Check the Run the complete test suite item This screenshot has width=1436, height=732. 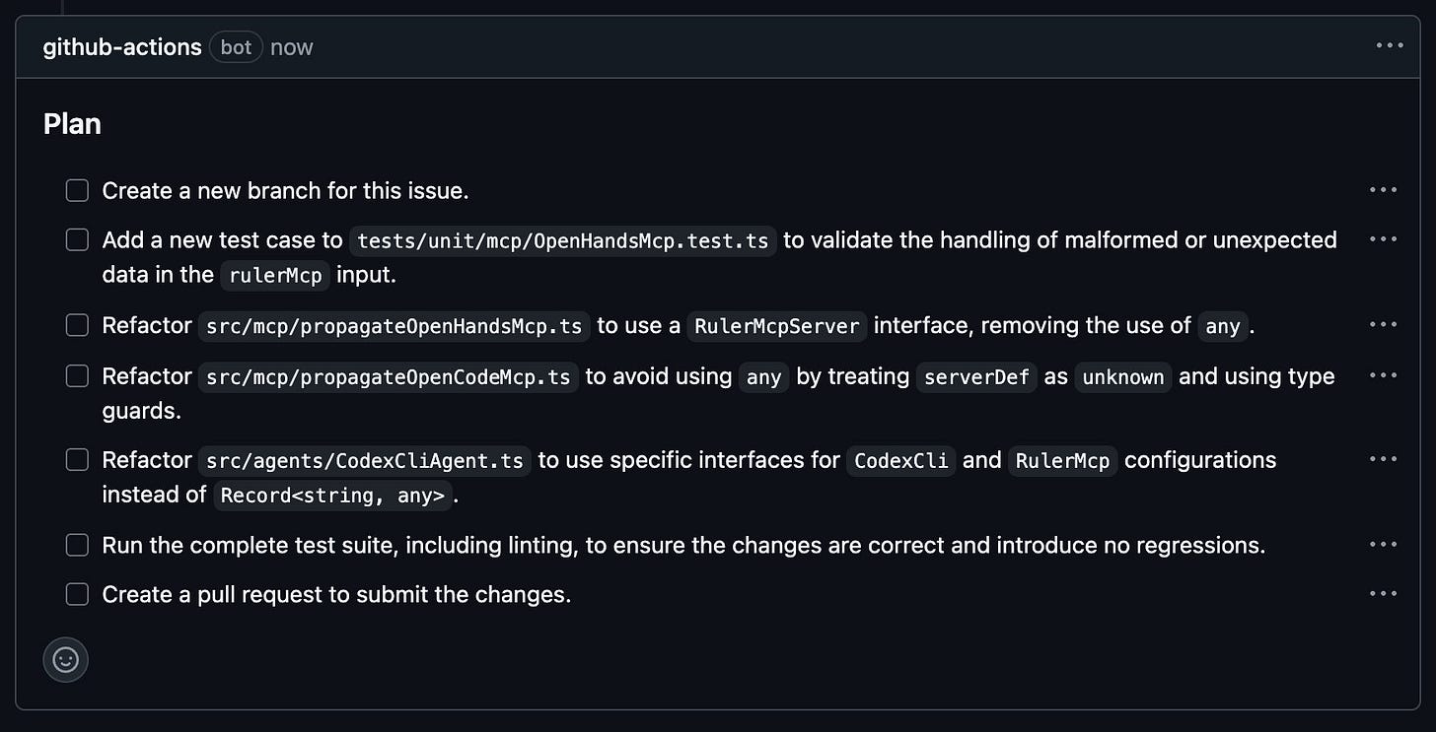tap(77, 545)
